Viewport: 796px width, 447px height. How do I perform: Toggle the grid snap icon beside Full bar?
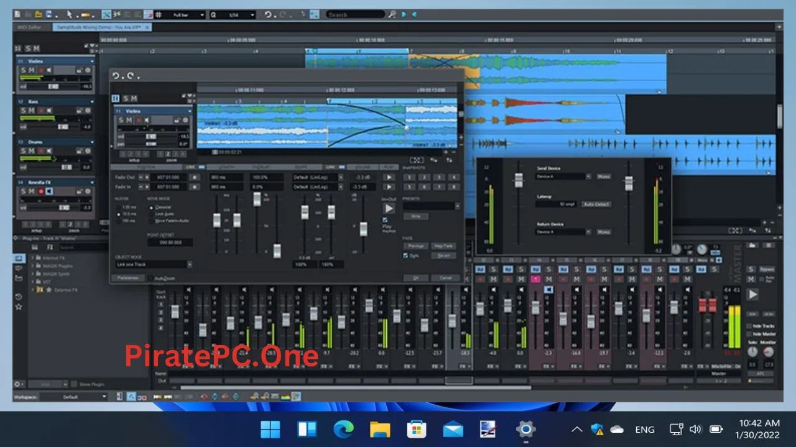pyautogui.click(x=159, y=14)
